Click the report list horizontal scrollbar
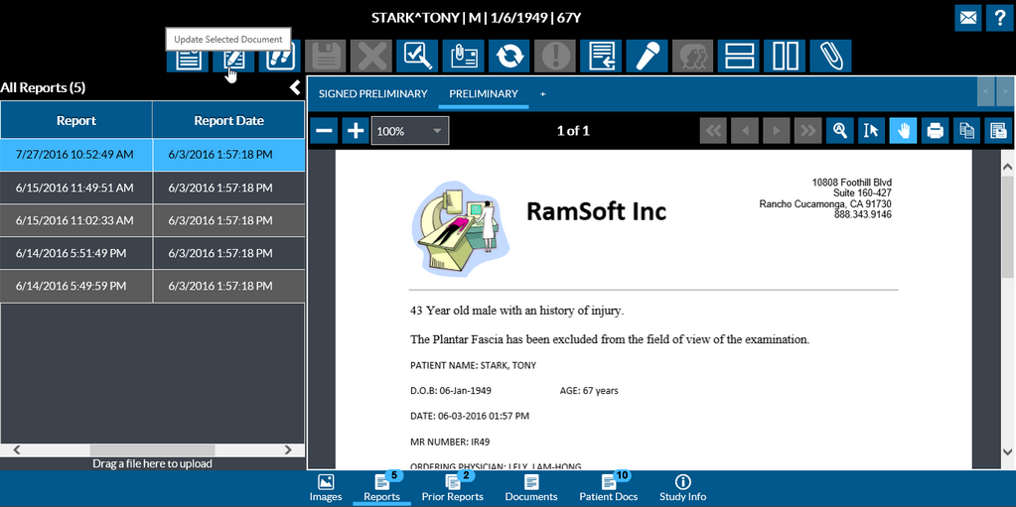 [151, 450]
